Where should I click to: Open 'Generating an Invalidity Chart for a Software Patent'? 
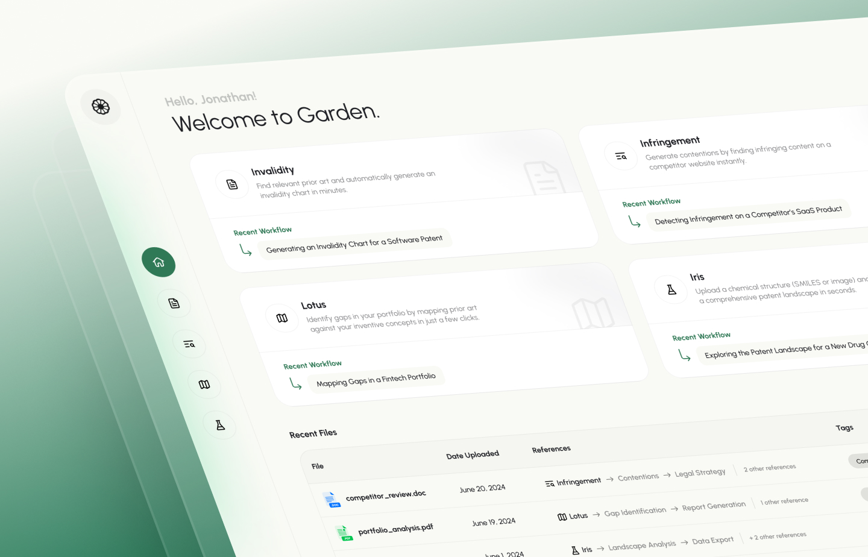point(354,244)
